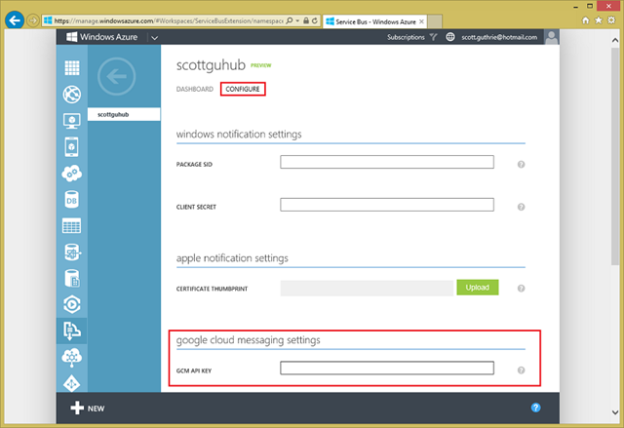Open cloud network icon below Service Bus
The width and height of the screenshot is (624, 428).
click(x=72, y=357)
